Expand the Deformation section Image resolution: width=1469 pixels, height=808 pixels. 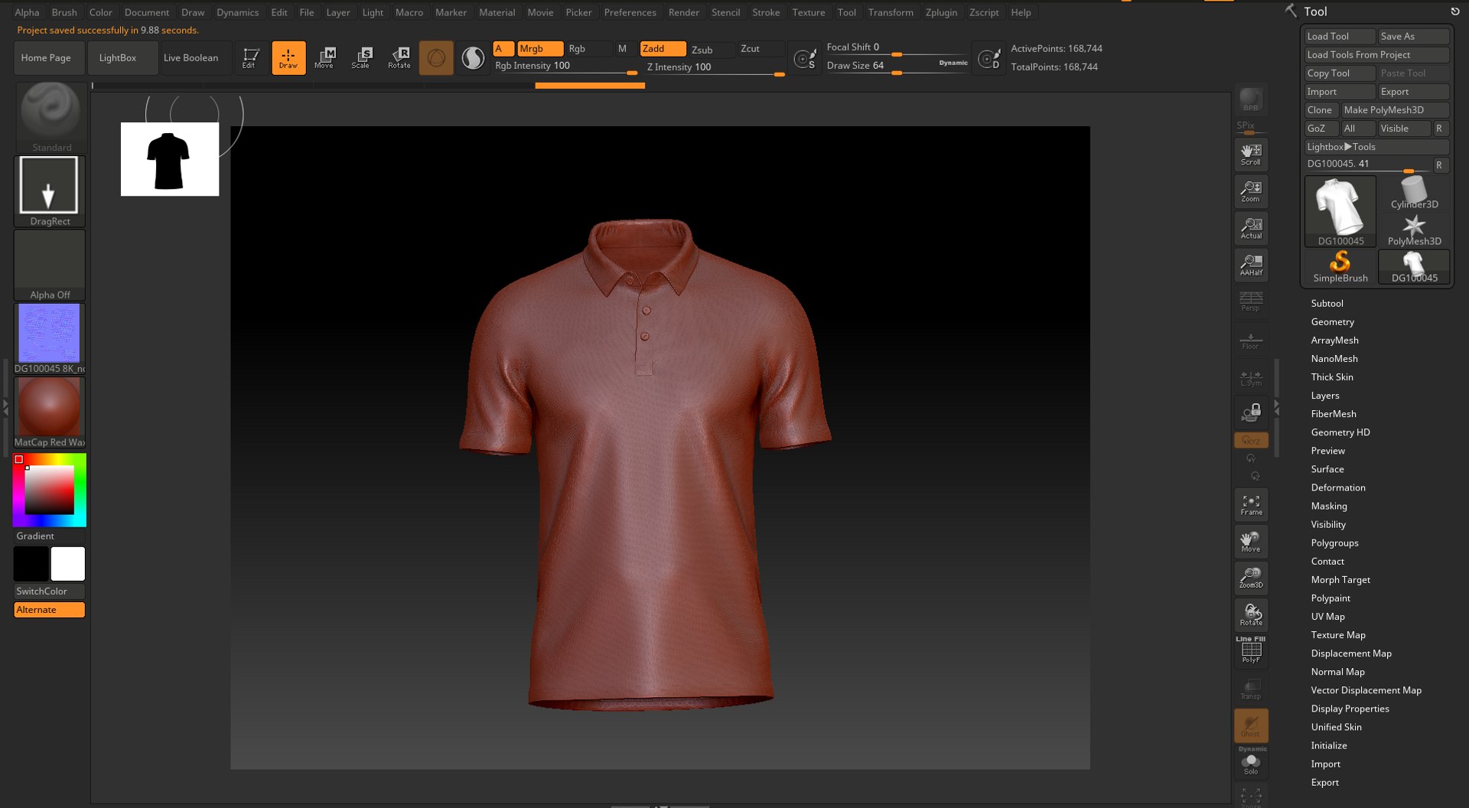(x=1337, y=487)
